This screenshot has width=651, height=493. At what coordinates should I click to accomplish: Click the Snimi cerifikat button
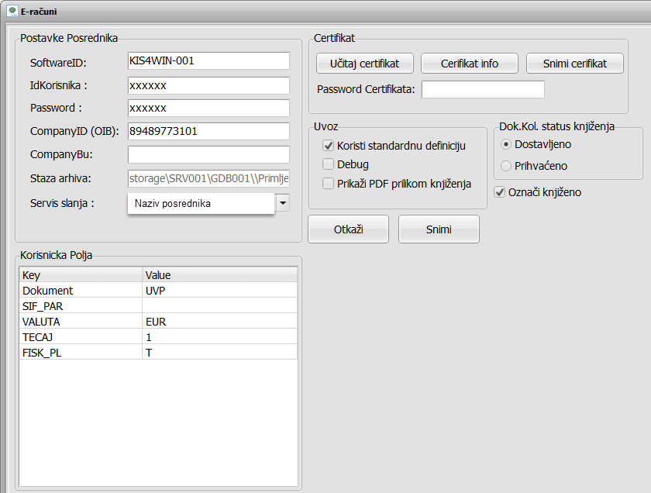pyautogui.click(x=575, y=64)
